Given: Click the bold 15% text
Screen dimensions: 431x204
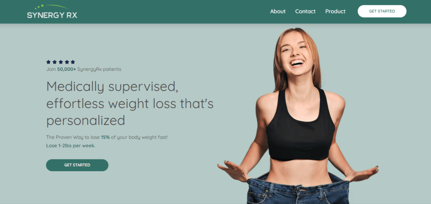Looking at the screenshot, I should click(105, 137).
